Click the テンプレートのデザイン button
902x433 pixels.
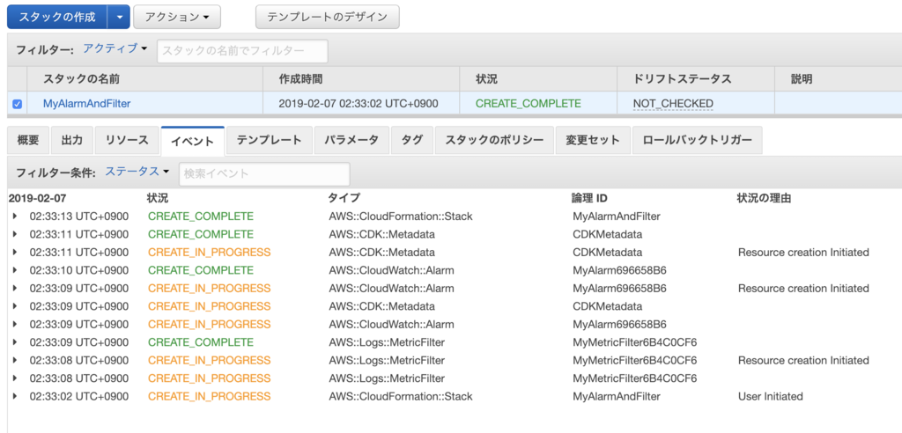click(x=328, y=18)
